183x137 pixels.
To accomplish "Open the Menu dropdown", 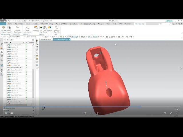I will coord(5,37).
